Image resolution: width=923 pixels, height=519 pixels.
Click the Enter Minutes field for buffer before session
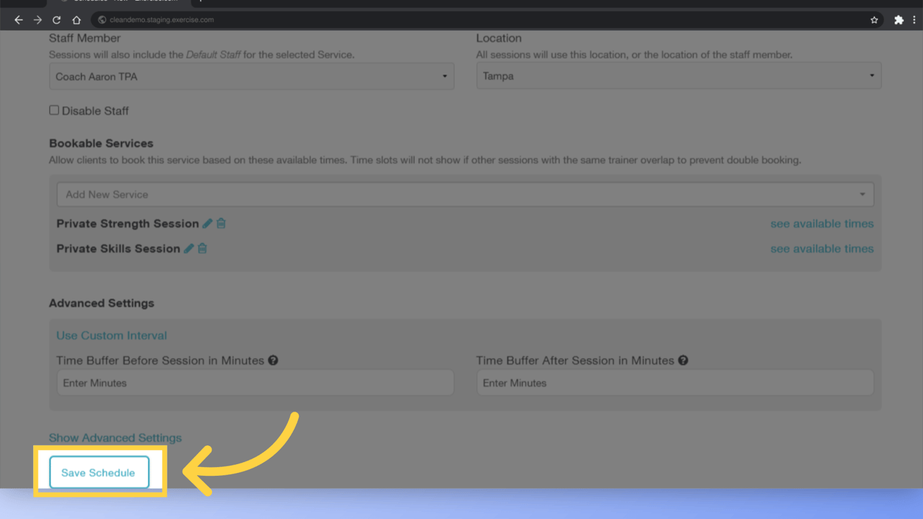tap(255, 382)
